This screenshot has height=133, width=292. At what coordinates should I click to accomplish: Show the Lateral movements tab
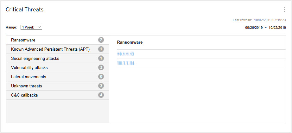(x=29, y=77)
